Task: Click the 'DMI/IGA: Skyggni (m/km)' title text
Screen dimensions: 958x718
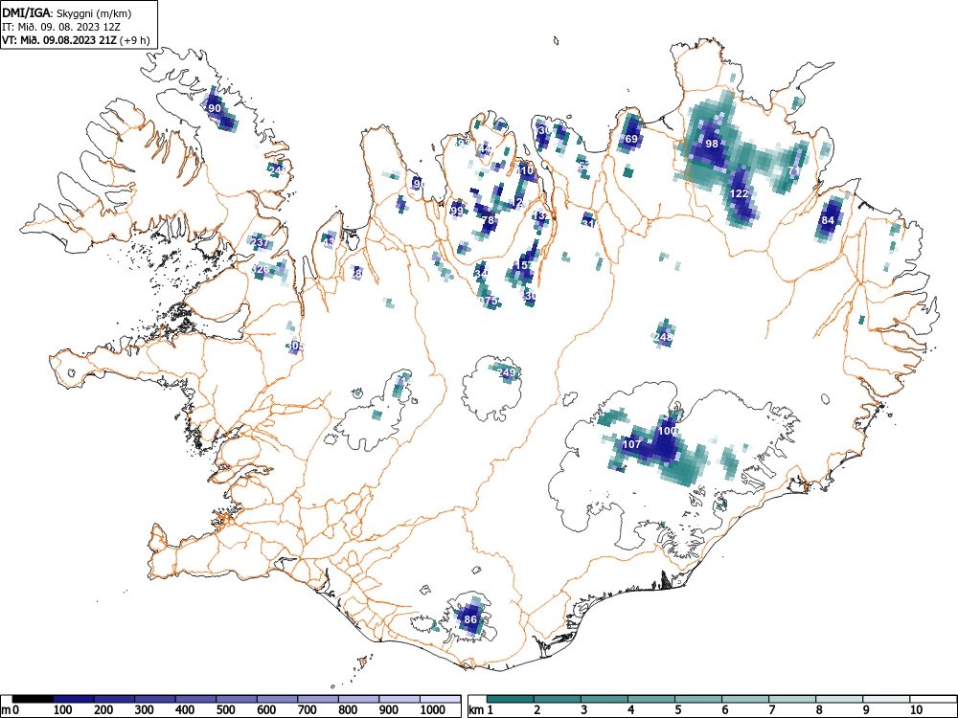Action: [x=67, y=12]
